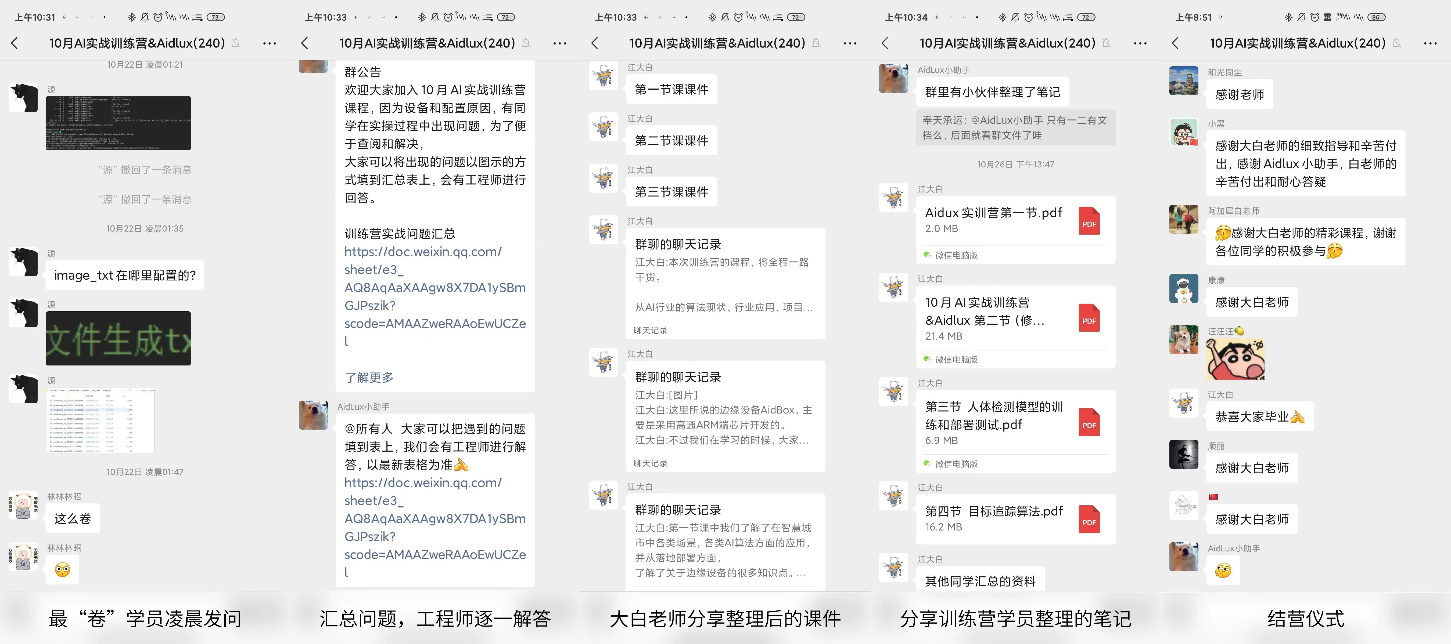Open the weixin doc link in the @所有人 message

[435, 527]
